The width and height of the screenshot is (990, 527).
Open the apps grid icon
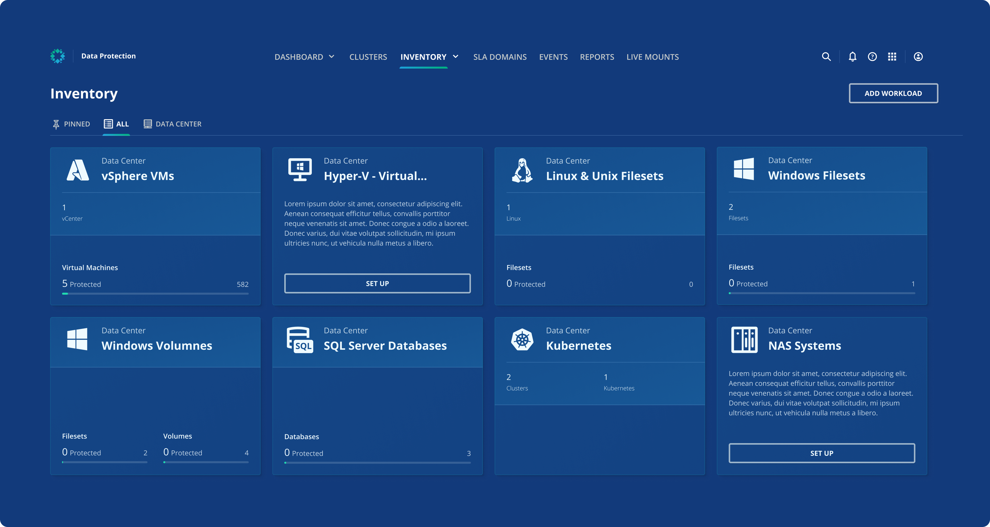pyautogui.click(x=892, y=56)
